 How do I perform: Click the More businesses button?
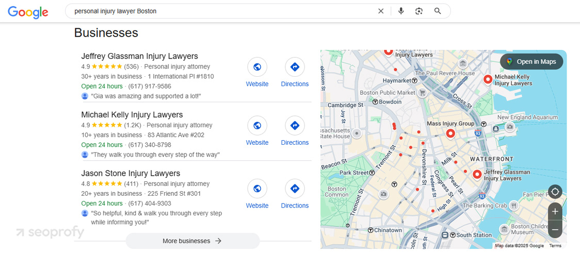tap(192, 241)
